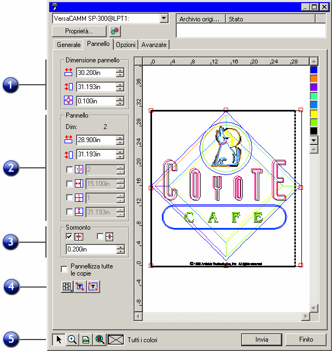
Task: Increase the 0.200in overlap spinner
Action: tap(120, 247)
